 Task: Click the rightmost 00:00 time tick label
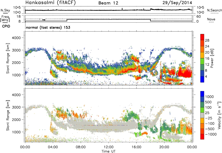click(192, 147)
